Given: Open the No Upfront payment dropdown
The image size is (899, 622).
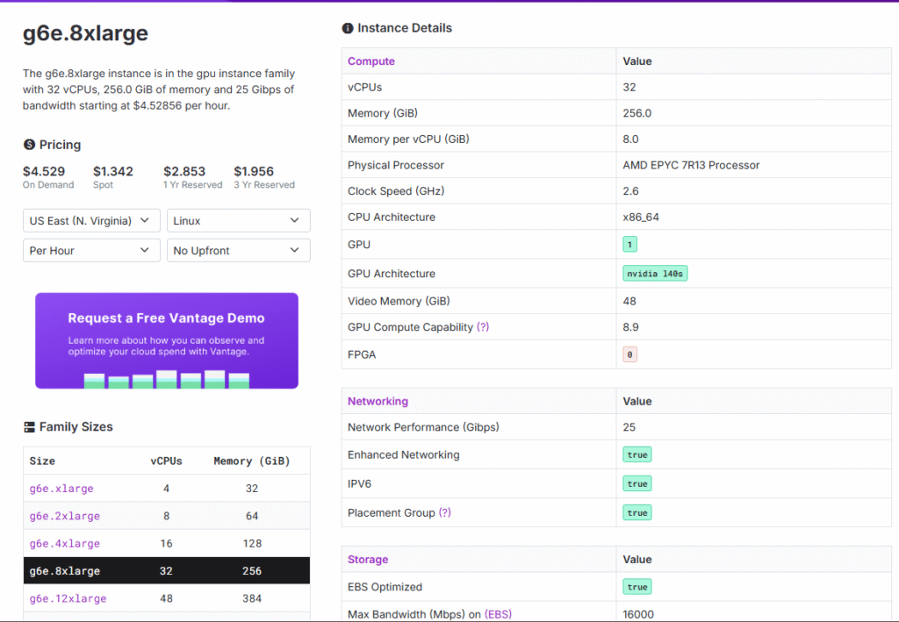Looking at the screenshot, I should tap(239, 250).
